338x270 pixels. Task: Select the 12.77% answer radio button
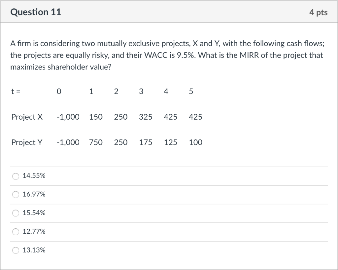pos(16,232)
